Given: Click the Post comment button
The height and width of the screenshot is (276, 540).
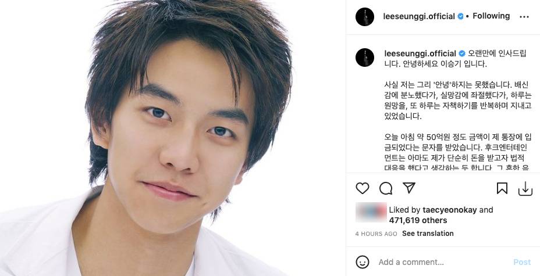Looking at the screenshot, I should [522, 262].
